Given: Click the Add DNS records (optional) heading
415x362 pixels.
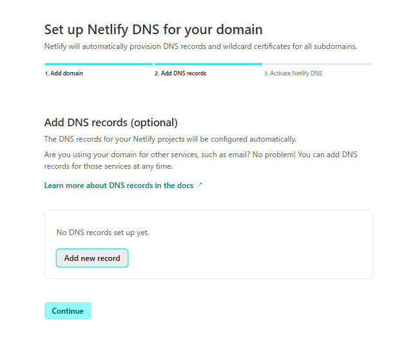Looking at the screenshot, I should pos(110,122).
